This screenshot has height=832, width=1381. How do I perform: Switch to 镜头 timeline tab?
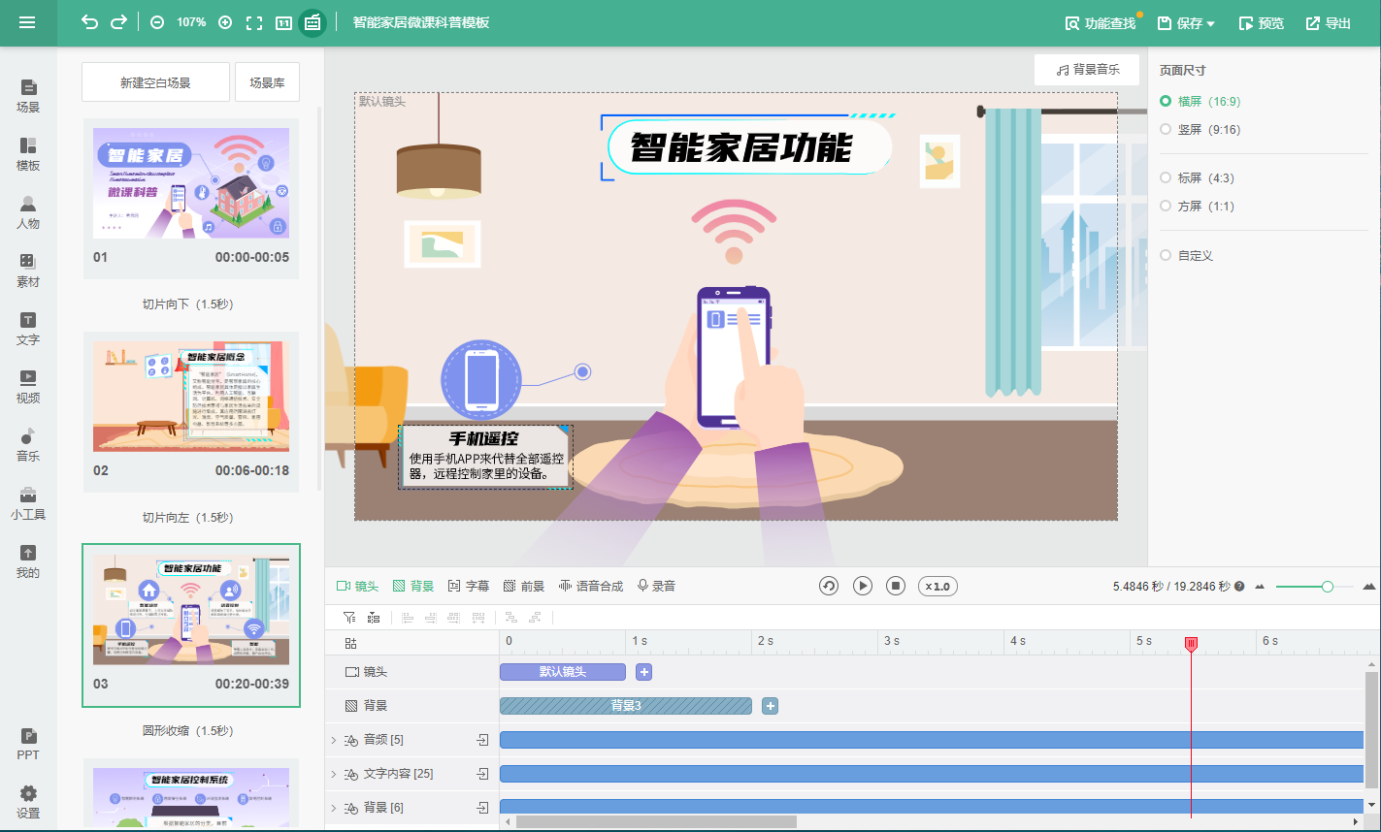click(x=357, y=586)
